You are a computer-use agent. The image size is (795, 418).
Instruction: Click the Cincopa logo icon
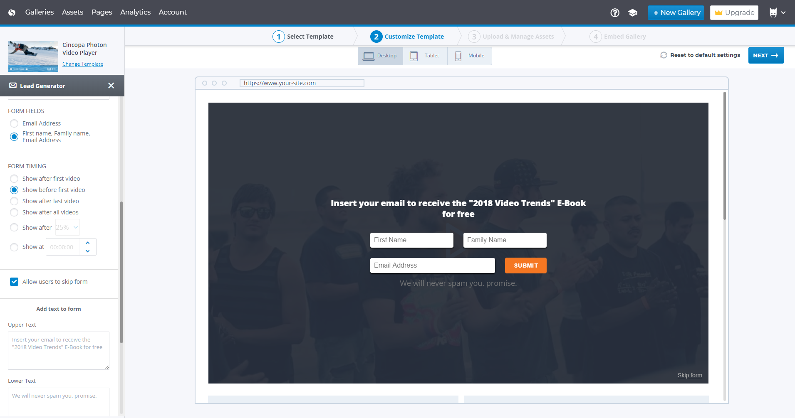click(12, 12)
